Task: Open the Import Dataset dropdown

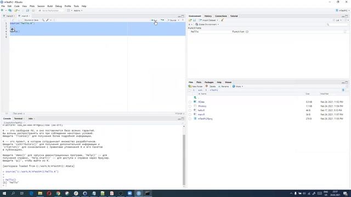Action: coord(208,20)
